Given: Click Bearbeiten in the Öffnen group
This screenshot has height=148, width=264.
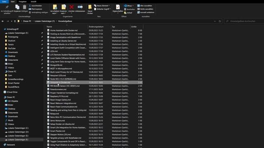Looking at the screenshot, I should point(129,9).
